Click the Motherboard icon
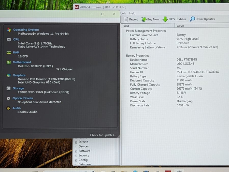The width and height of the screenshot is (229, 172). tap(9, 62)
